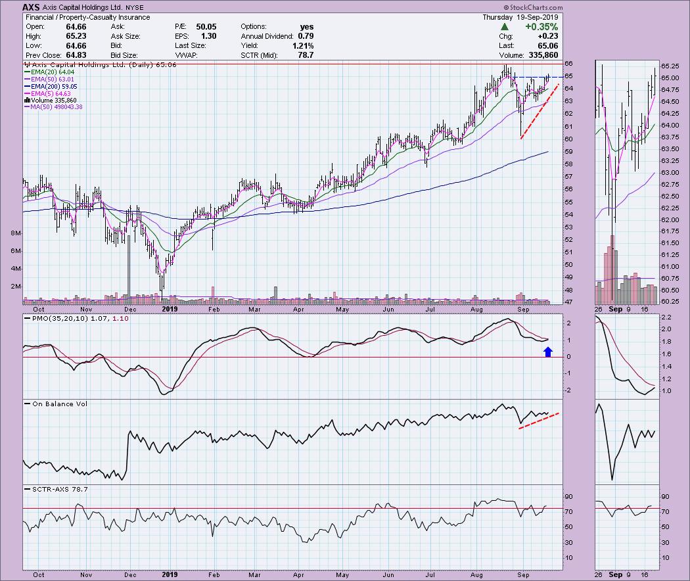Click the AXS ticker symbol heading
Image resolution: width=690 pixels, height=581 pixels.
click(x=31, y=7)
